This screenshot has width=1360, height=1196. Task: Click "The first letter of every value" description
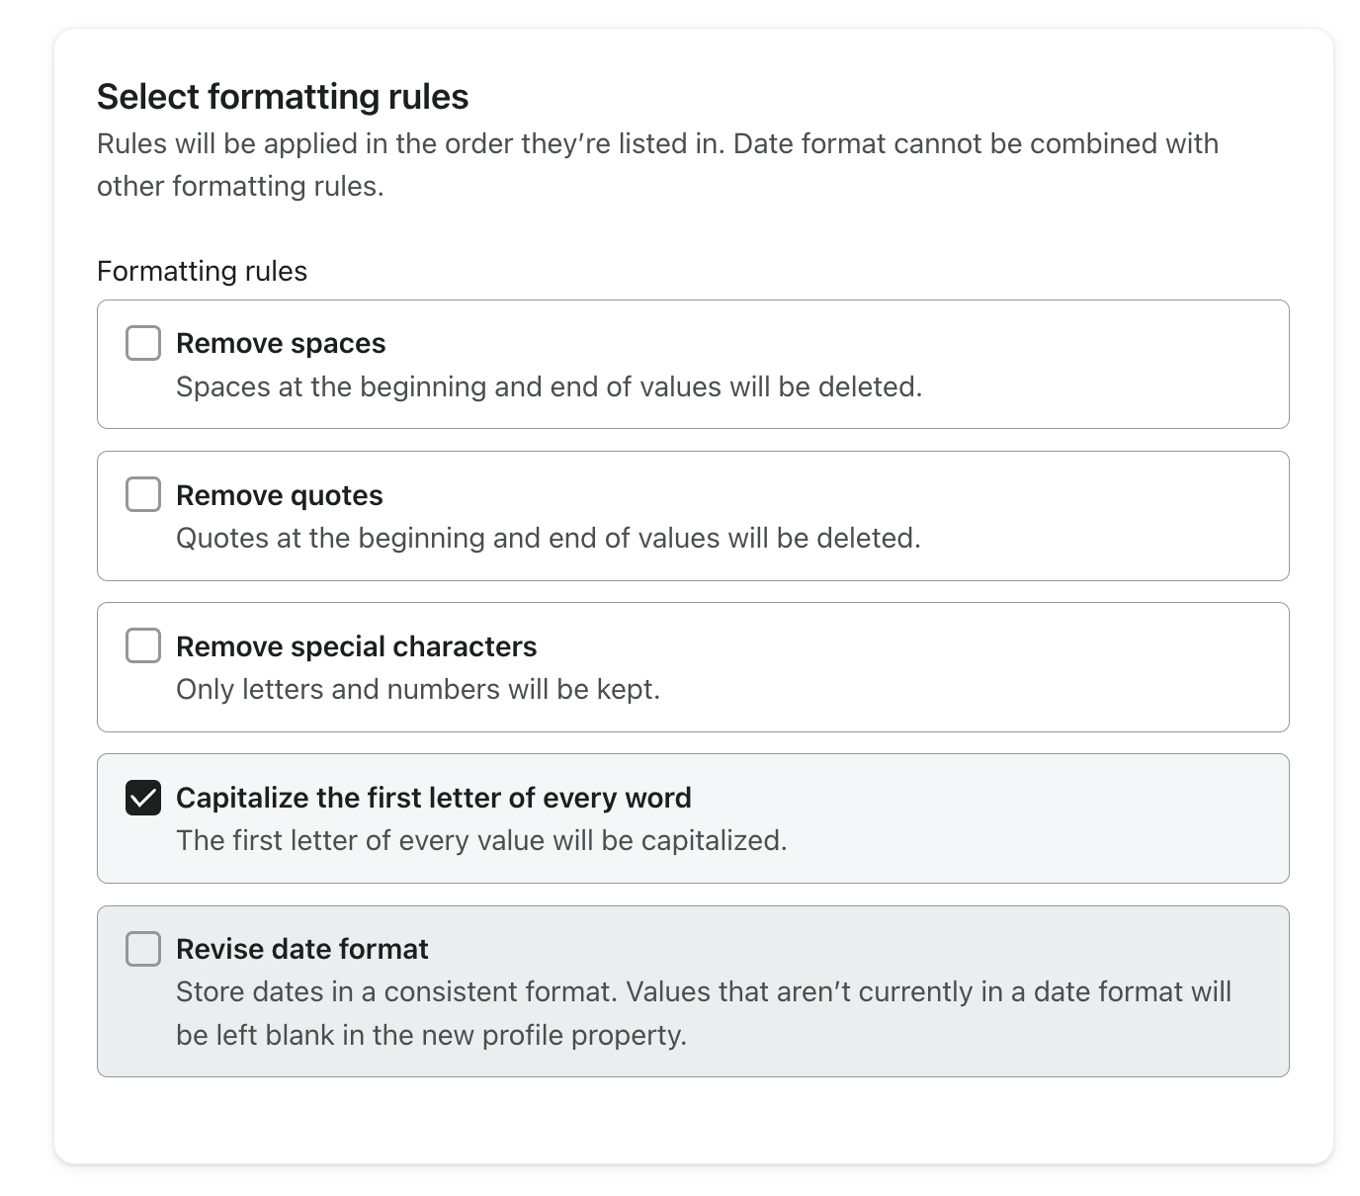(x=481, y=840)
